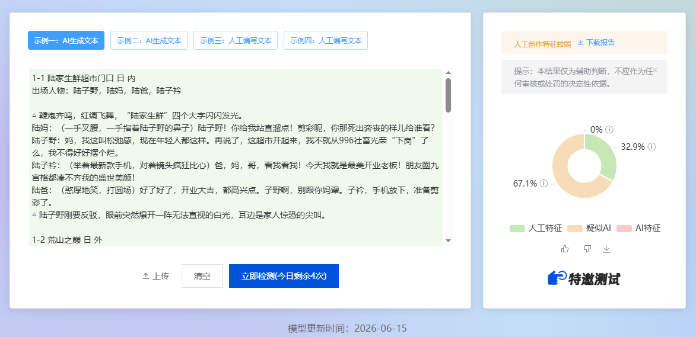
Task: Click the line 出场人物：陆子野，陆妈，陆爸，陆子衿
Action: point(106,91)
